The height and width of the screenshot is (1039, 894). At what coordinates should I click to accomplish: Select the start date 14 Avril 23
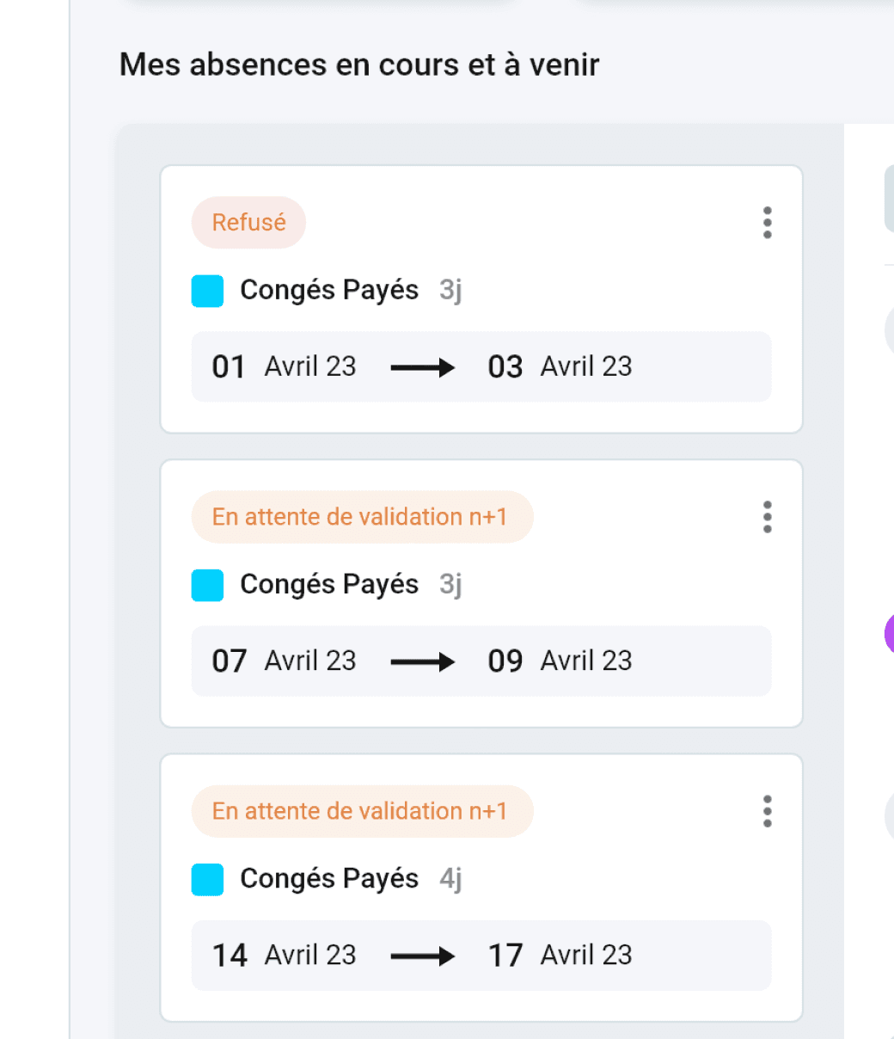point(284,956)
